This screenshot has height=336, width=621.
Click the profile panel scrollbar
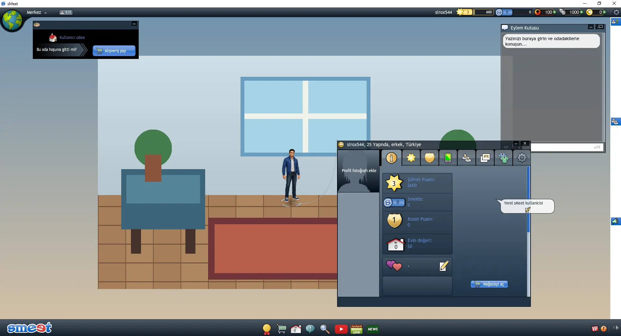529,199
